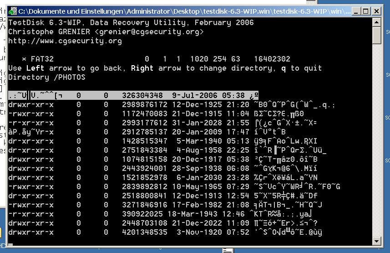Click the entry dated 6-Jan-2030 23:28

[162, 177]
